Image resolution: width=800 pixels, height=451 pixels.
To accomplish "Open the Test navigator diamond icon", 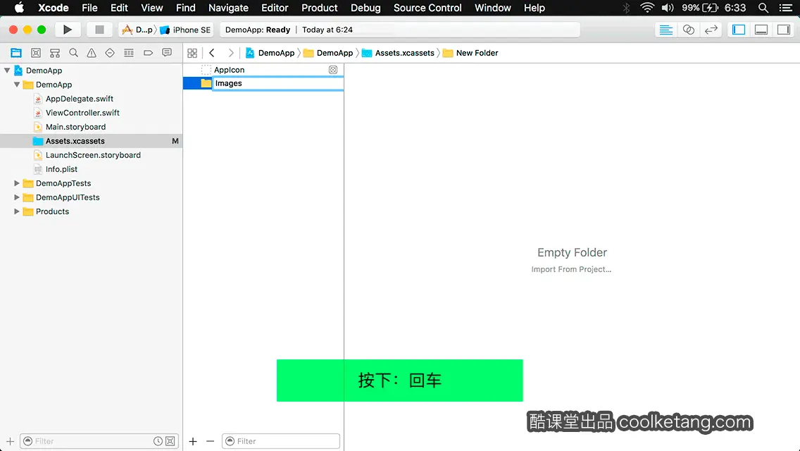I will [x=110, y=53].
